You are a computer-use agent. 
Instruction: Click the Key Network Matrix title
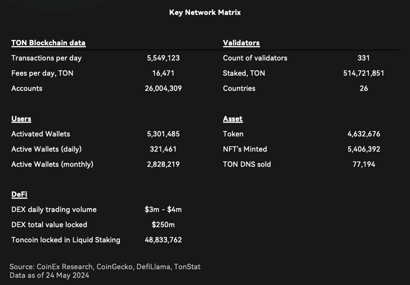pyautogui.click(x=205, y=13)
